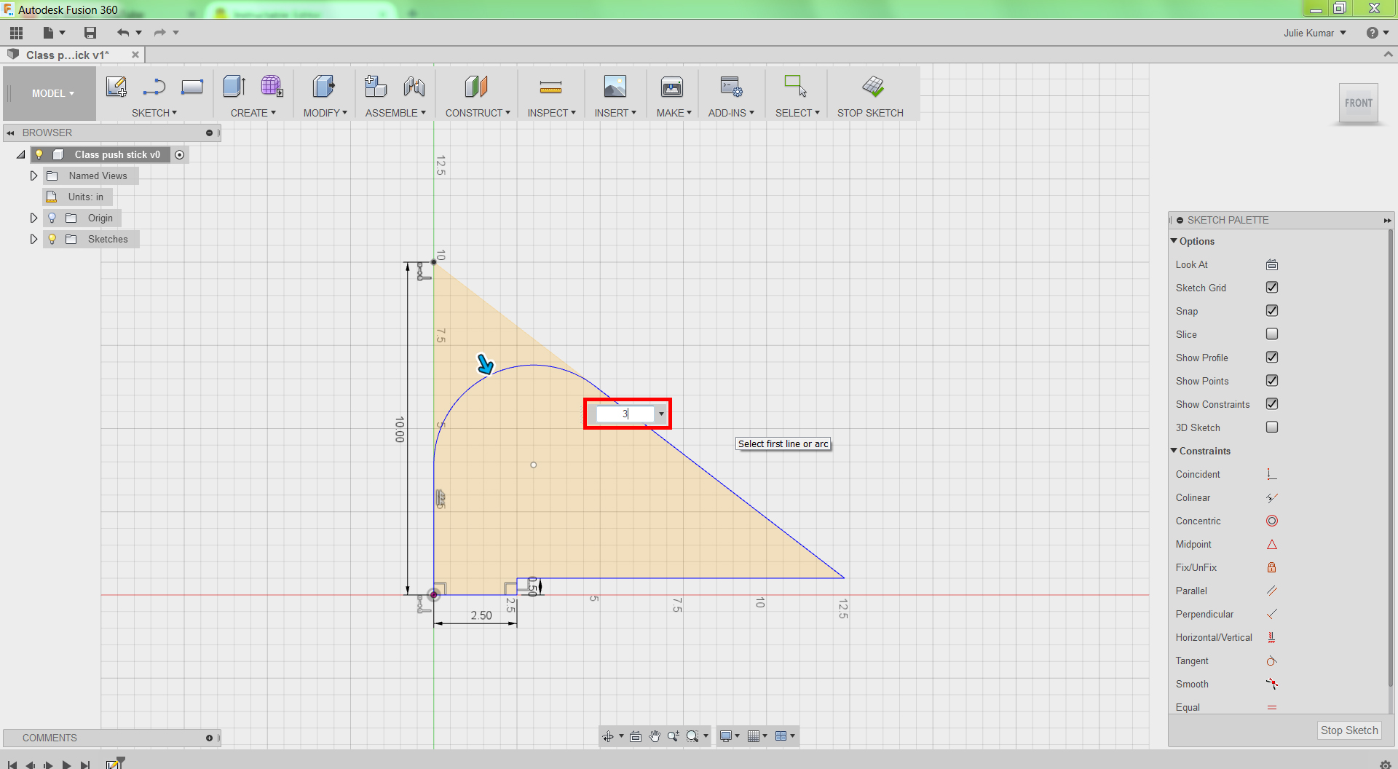Click the Add-Ins scripts icon
The width and height of the screenshot is (1398, 769).
731,87
